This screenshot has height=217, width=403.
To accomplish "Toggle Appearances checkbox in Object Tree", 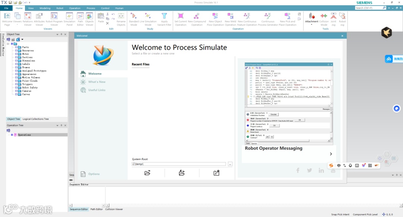I will pos(16,74).
